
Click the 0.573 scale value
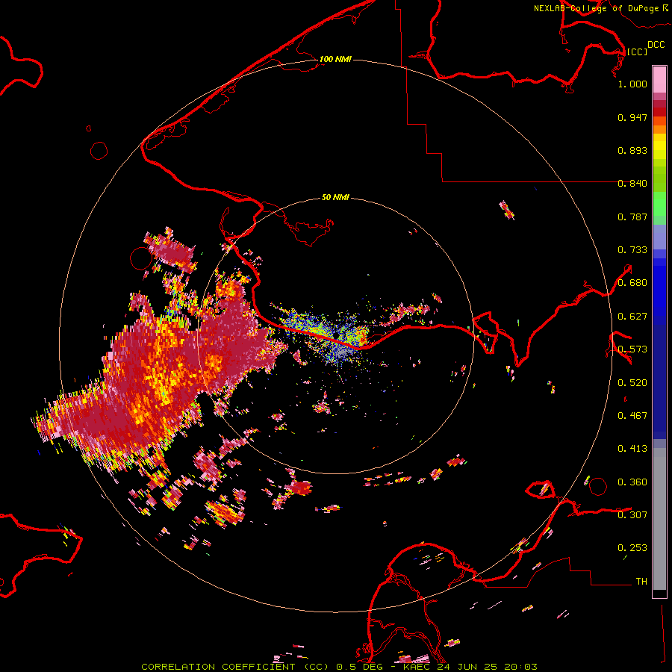point(632,349)
